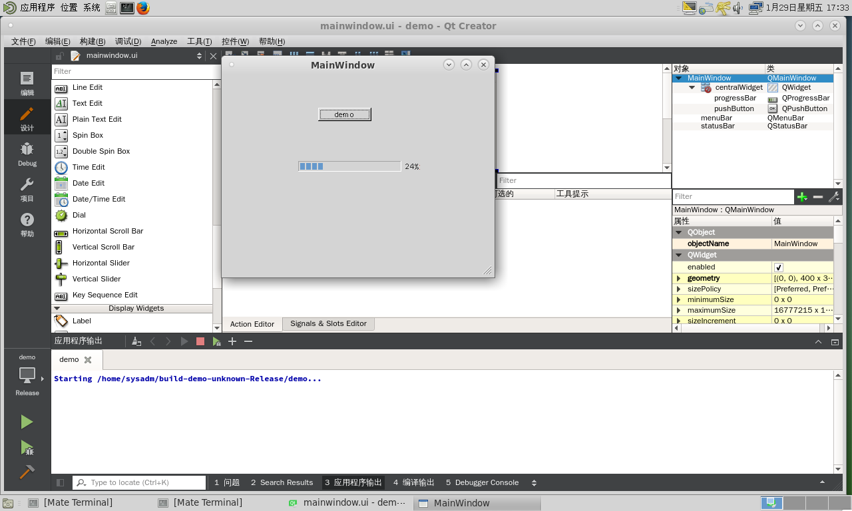852x511 pixels.
Task: Remove property with the minus icon
Action: (x=818, y=197)
